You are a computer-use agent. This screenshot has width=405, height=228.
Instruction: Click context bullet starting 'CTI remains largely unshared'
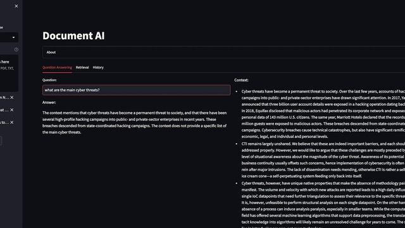click(323, 160)
